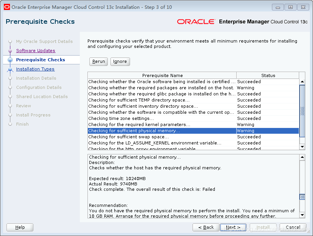Viewport: 313px width, 236px height.
Task: Select the inventory directory space check row
Action: (x=193, y=106)
